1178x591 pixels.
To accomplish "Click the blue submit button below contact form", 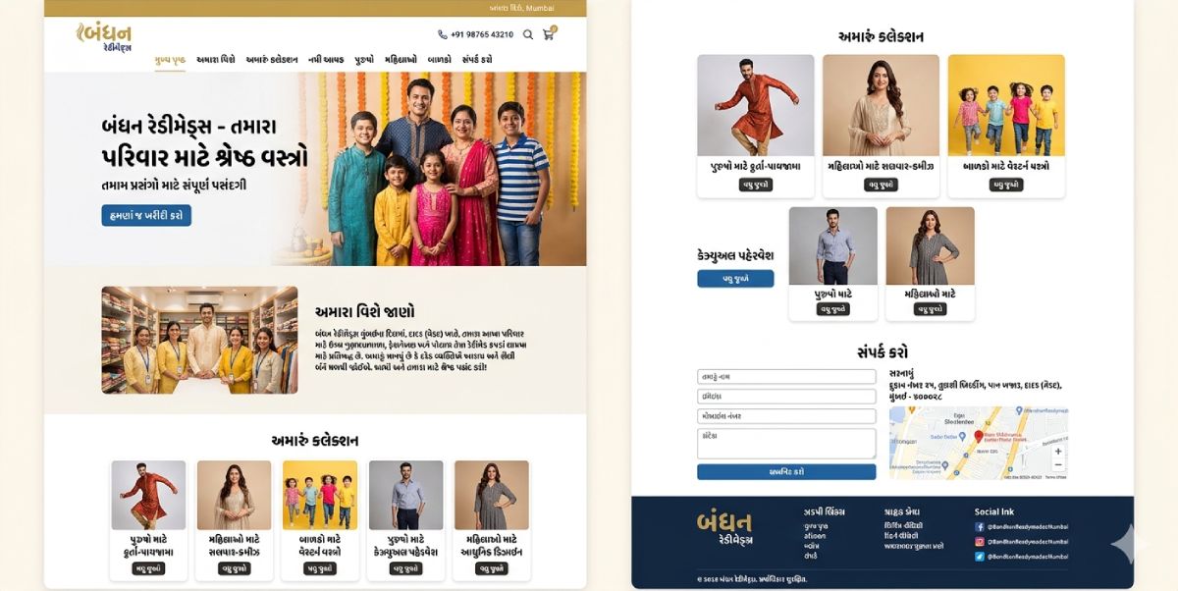I will coord(786,472).
